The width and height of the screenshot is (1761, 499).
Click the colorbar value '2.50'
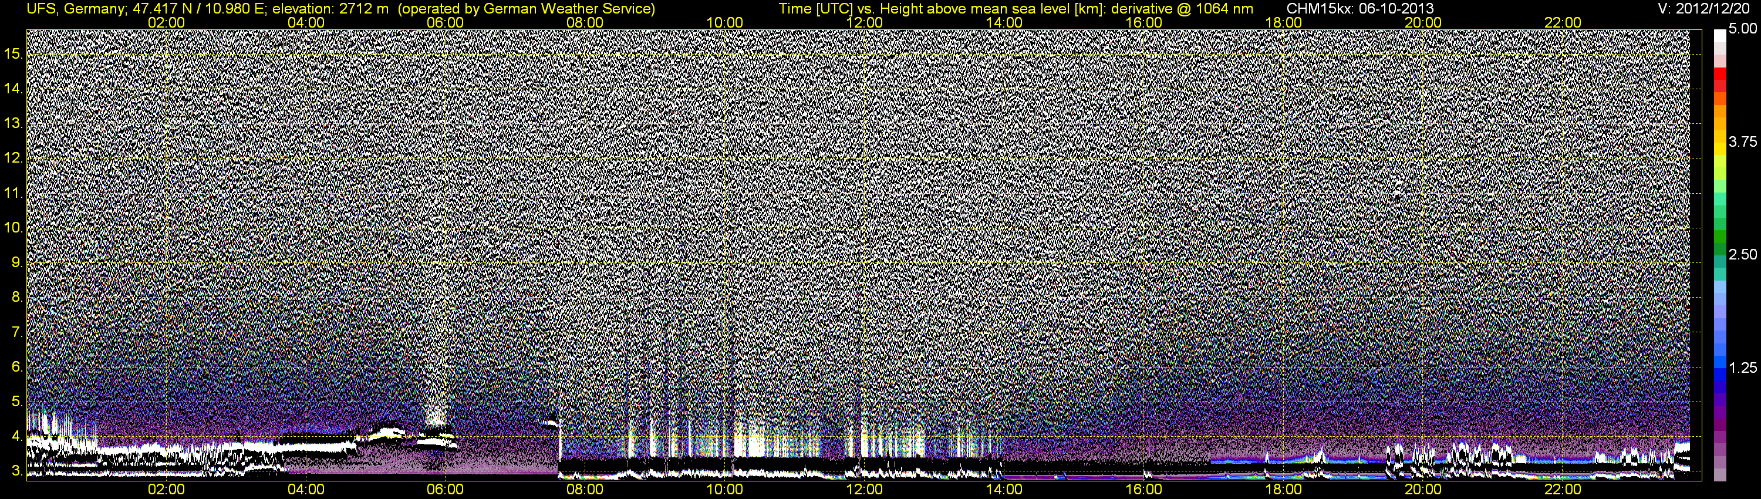point(1743,254)
